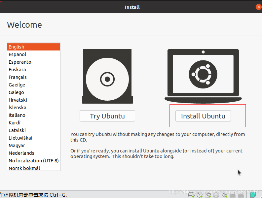Select Español in the language list
The image size is (262, 198).
pos(34,54)
